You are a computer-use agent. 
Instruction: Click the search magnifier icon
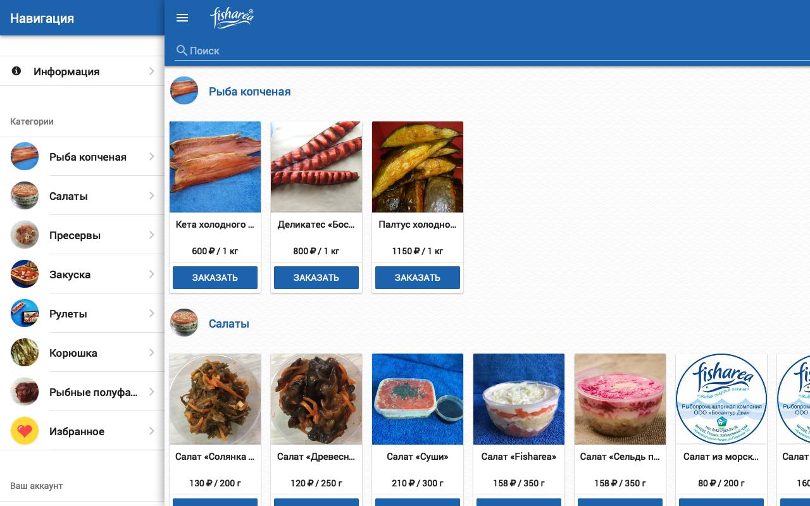[x=182, y=51]
